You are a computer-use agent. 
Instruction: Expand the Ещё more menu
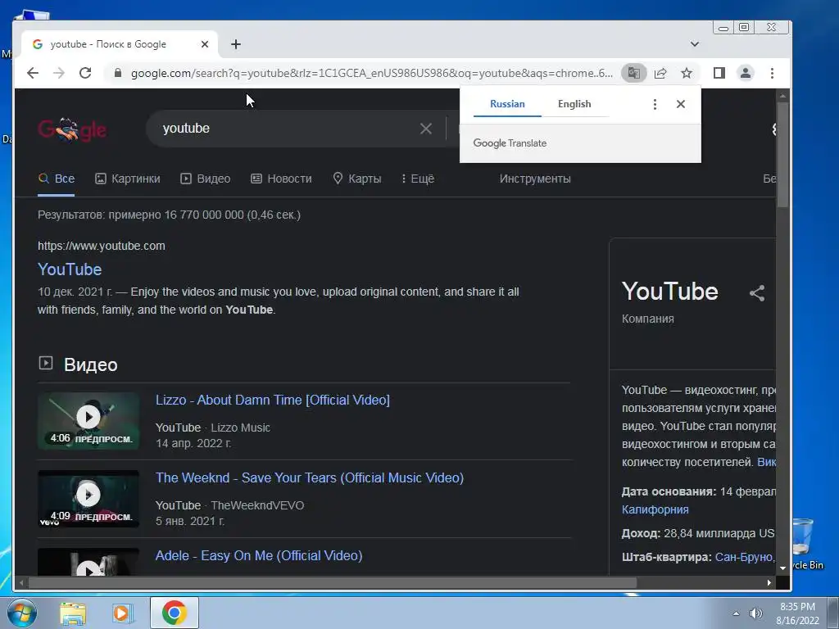click(418, 179)
